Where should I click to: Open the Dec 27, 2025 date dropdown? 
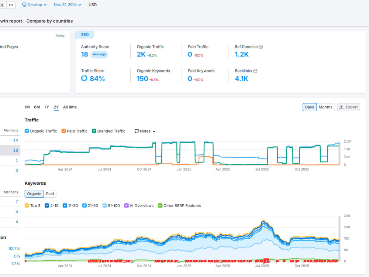(67, 5)
